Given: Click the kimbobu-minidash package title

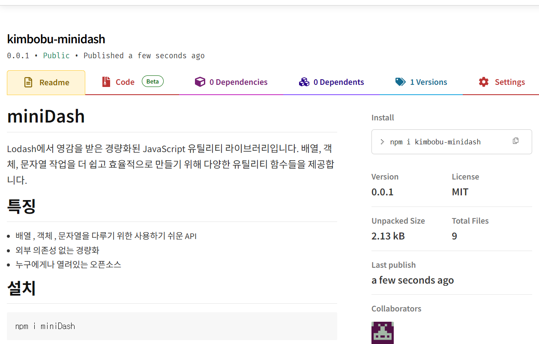Looking at the screenshot, I should click(56, 39).
